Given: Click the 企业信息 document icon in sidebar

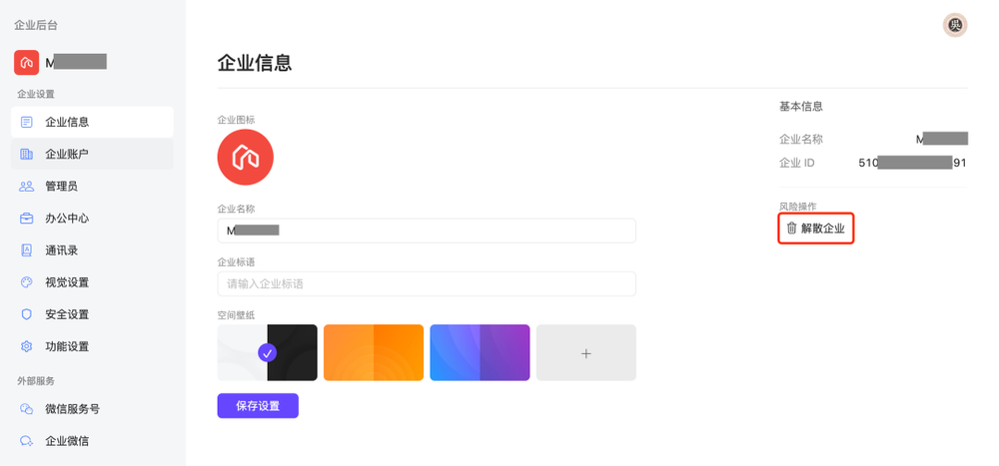Looking at the screenshot, I should pos(27,122).
